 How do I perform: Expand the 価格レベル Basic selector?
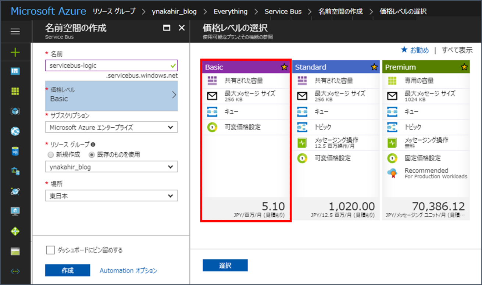[111, 96]
